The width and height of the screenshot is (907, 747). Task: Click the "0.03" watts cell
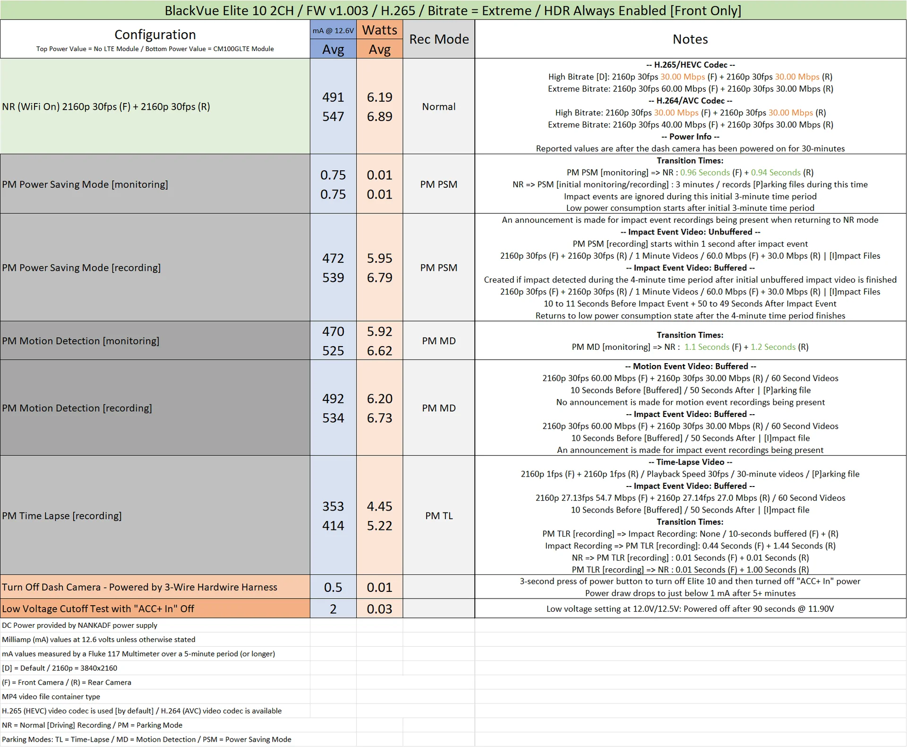(x=380, y=609)
